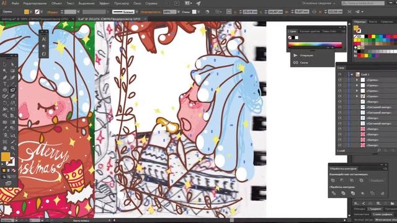Click the orange Fill swatch in toolbox
This screenshot has width=397, height=223.
click(x=6, y=157)
